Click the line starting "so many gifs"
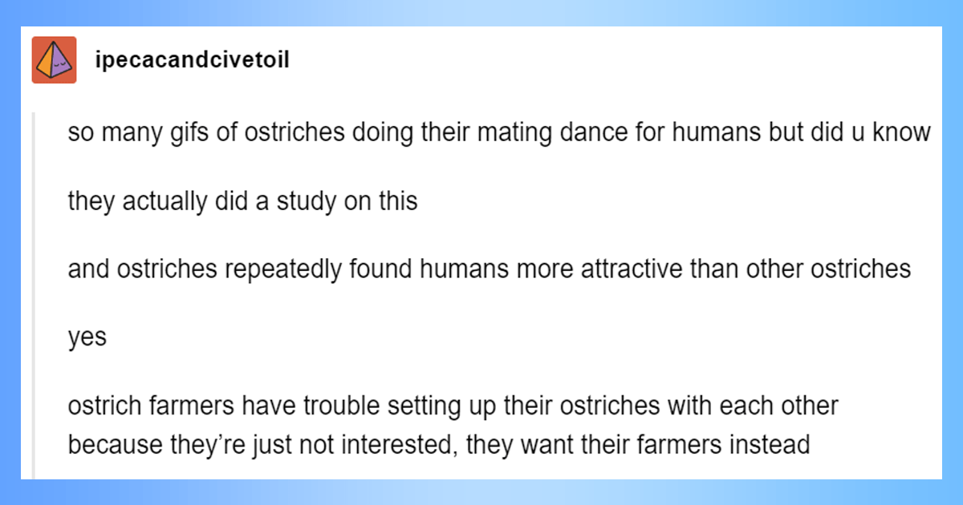The height and width of the screenshot is (505, 963). pyautogui.click(x=498, y=132)
